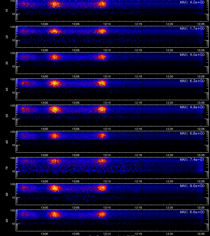Click the 12:15 tick label under panel 7R
Image resolution: width=210 pixels, height=236 pixels.
pos(138,181)
